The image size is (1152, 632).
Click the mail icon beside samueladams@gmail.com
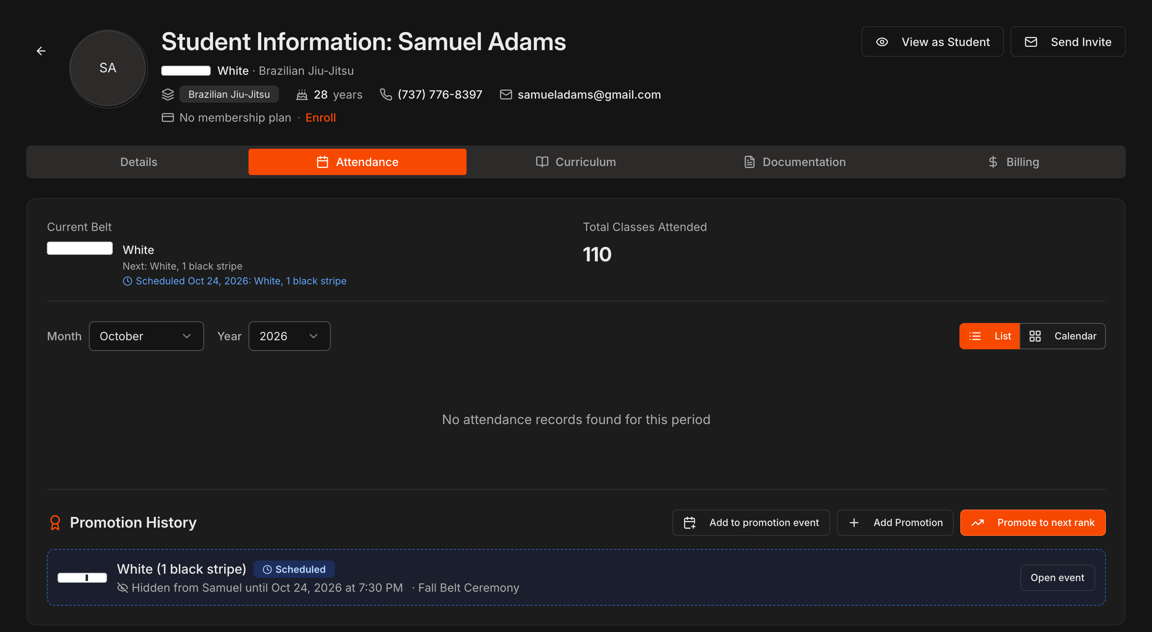(506, 94)
